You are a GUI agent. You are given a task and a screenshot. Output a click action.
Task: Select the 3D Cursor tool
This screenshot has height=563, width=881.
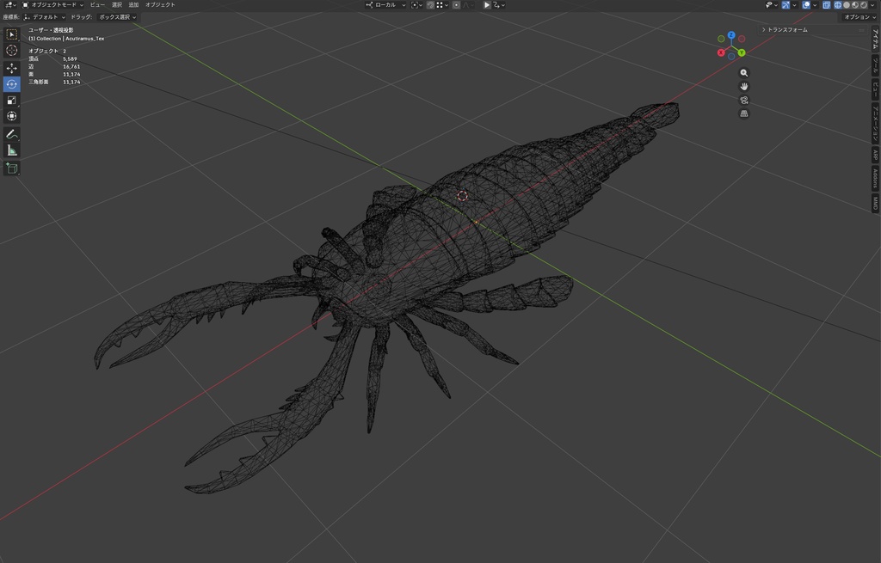point(11,51)
